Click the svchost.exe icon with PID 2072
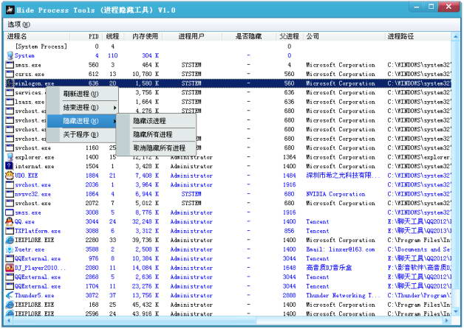Screen dimensions: 464x329 [x=10, y=203]
